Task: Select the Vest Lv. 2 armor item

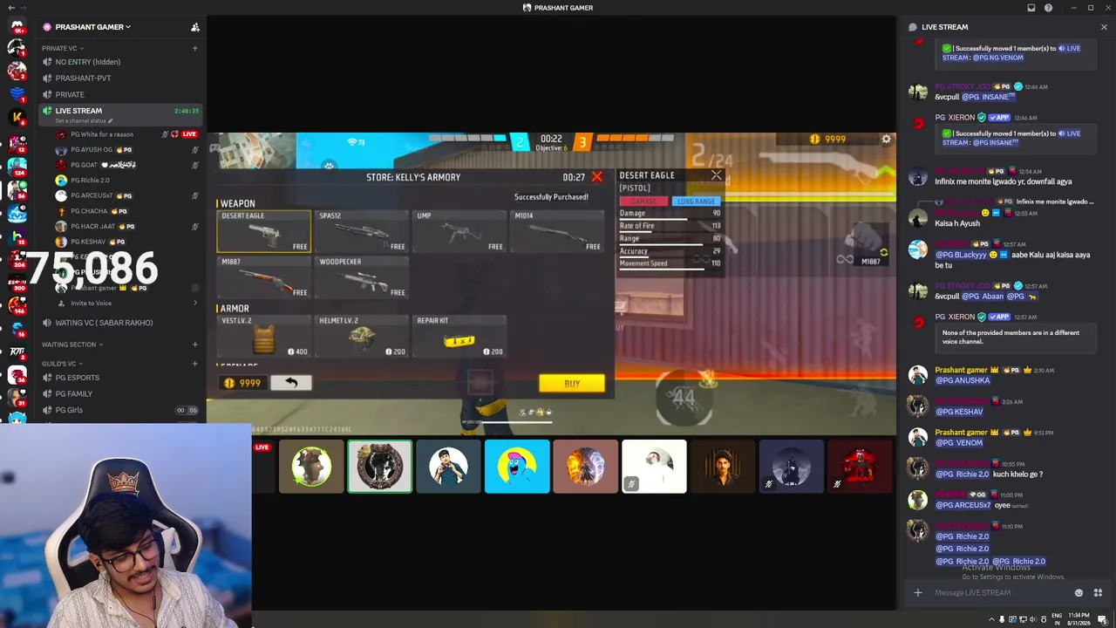Action: (x=263, y=337)
